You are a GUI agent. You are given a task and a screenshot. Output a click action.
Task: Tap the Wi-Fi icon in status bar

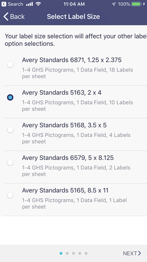[38, 4]
